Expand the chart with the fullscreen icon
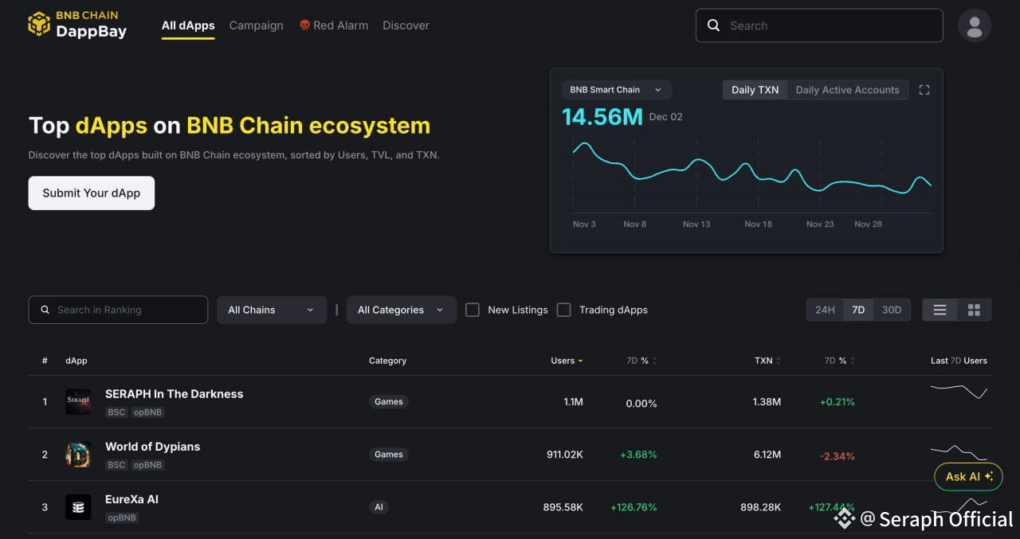The width and height of the screenshot is (1020, 539). point(924,90)
